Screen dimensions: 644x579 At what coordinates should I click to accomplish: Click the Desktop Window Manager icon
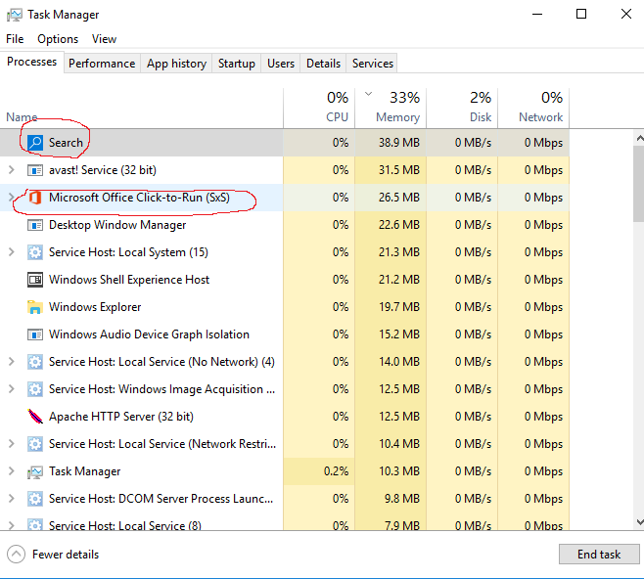click(35, 225)
